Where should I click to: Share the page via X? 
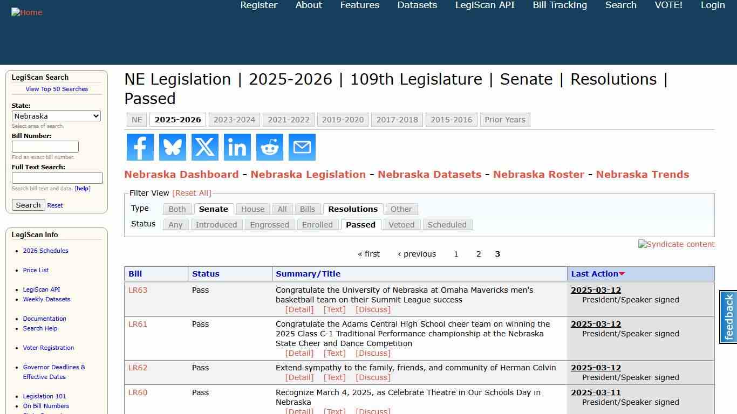(x=204, y=147)
